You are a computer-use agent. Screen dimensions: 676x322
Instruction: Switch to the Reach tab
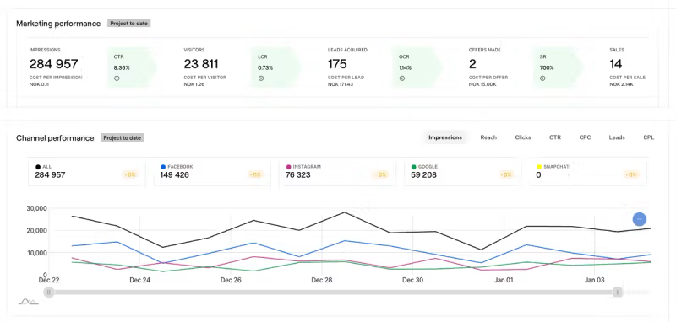(488, 137)
